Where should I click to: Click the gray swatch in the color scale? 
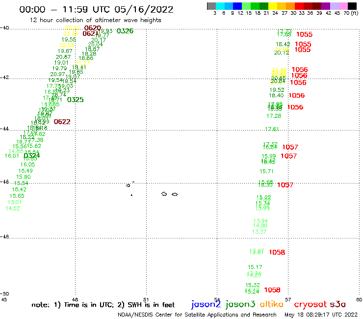tap(211, 6)
